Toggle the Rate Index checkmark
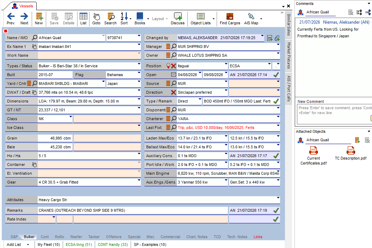Image resolution: width=372 pixels, height=248 pixels. click(x=276, y=219)
